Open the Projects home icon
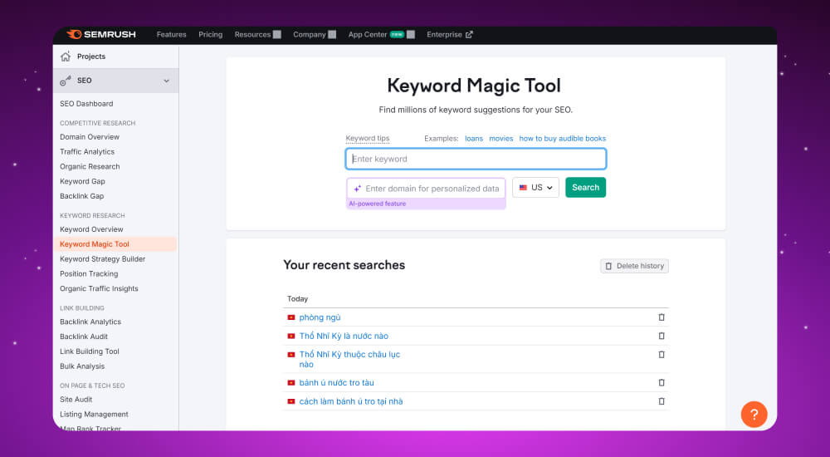Viewport: 830px width, 457px height. coord(66,57)
